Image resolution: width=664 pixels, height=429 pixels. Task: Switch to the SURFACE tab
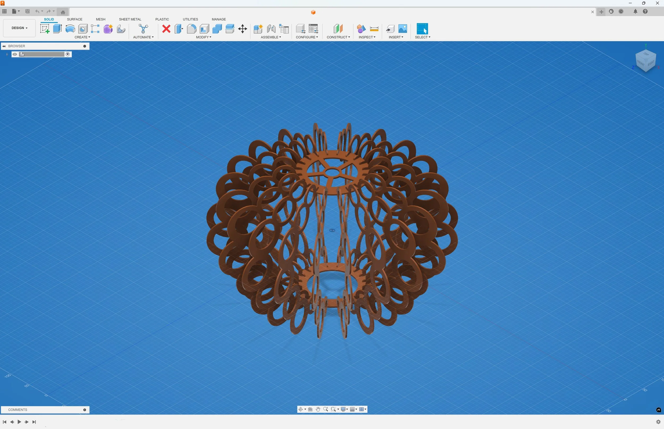pos(74,19)
